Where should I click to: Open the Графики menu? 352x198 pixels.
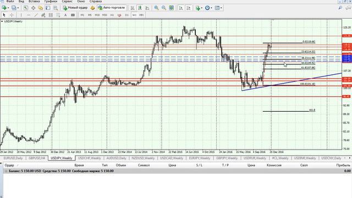[x=51, y=1]
